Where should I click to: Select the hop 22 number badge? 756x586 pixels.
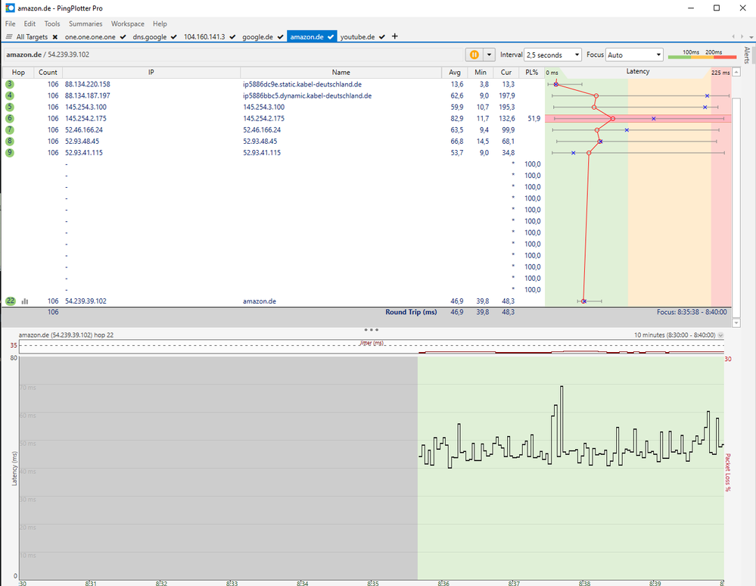tap(10, 301)
